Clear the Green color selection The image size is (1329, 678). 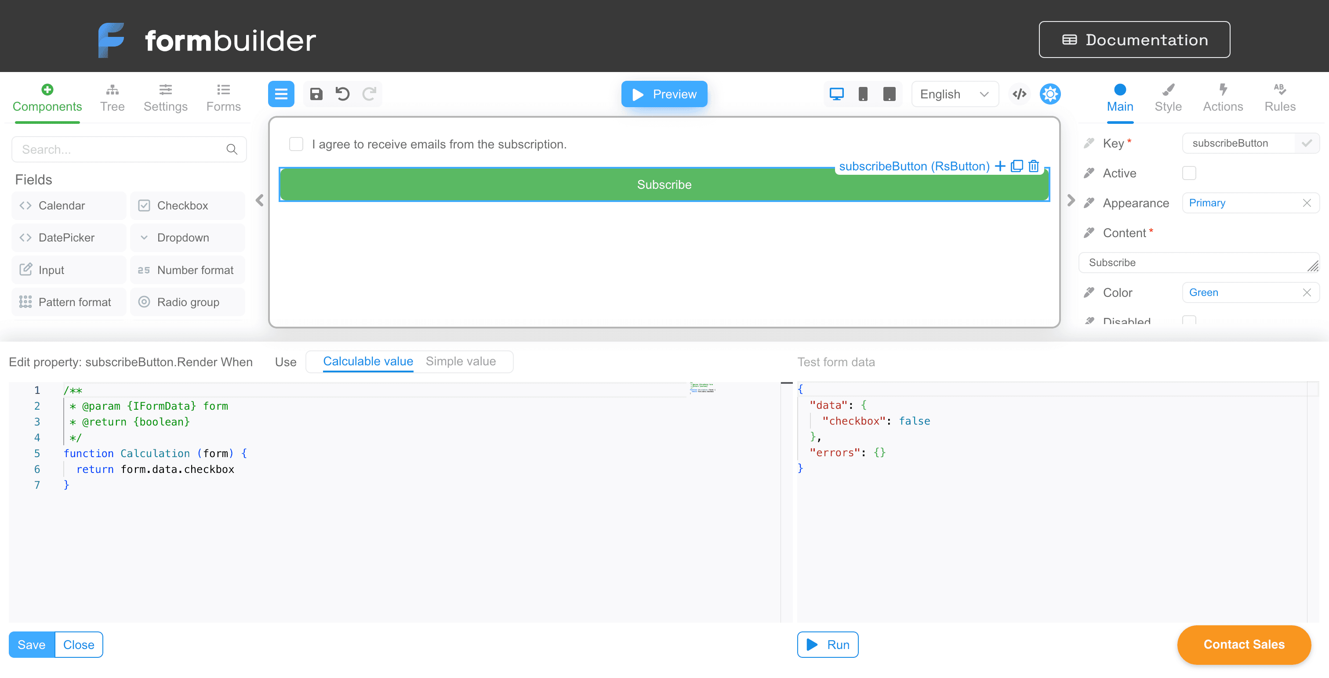coord(1306,292)
